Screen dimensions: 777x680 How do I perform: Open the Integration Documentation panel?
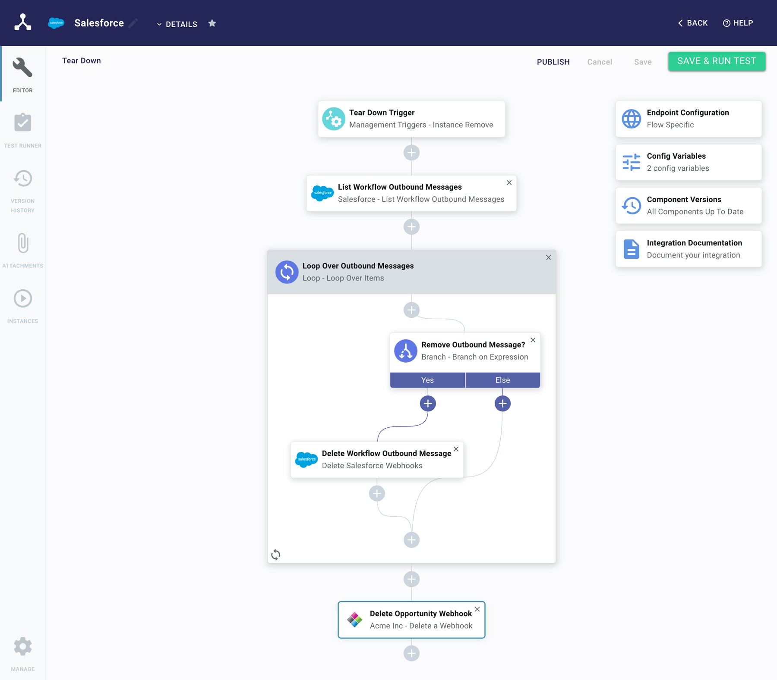tap(689, 249)
